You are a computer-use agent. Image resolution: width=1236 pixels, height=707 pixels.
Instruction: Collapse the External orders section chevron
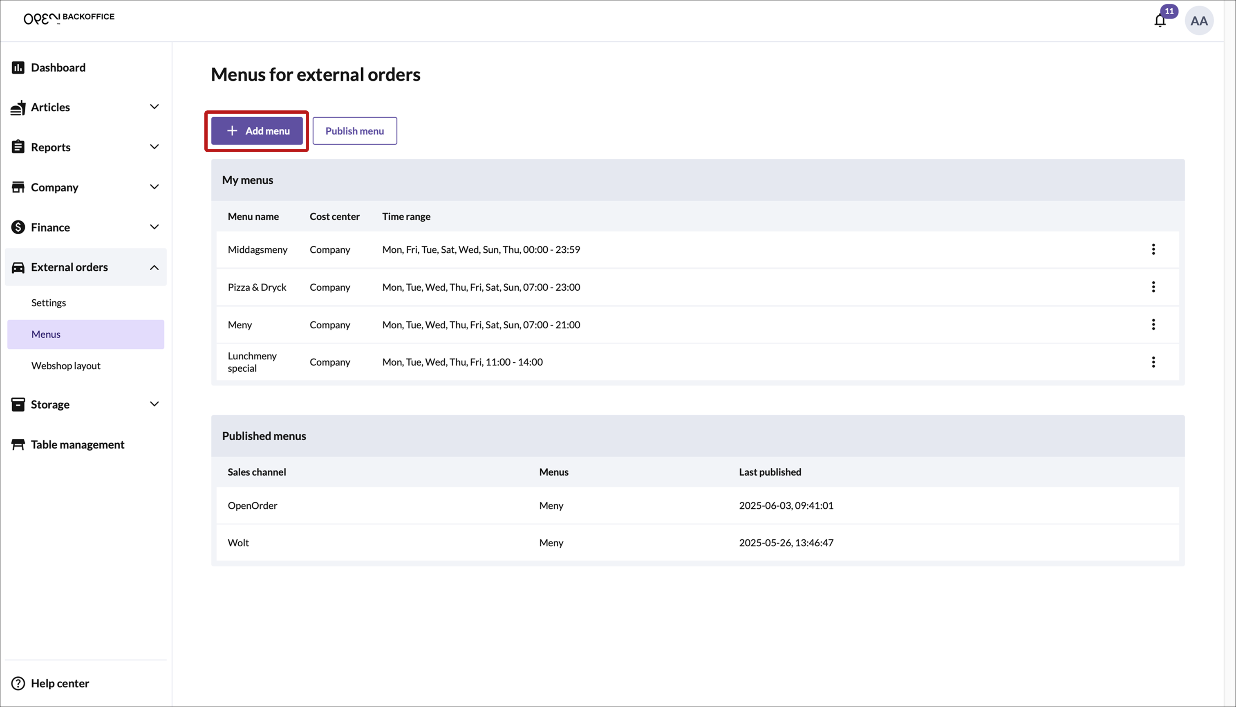pyautogui.click(x=154, y=267)
